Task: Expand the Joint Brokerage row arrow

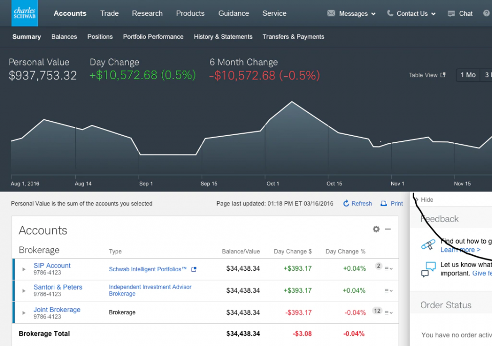Action: tap(24, 313)
